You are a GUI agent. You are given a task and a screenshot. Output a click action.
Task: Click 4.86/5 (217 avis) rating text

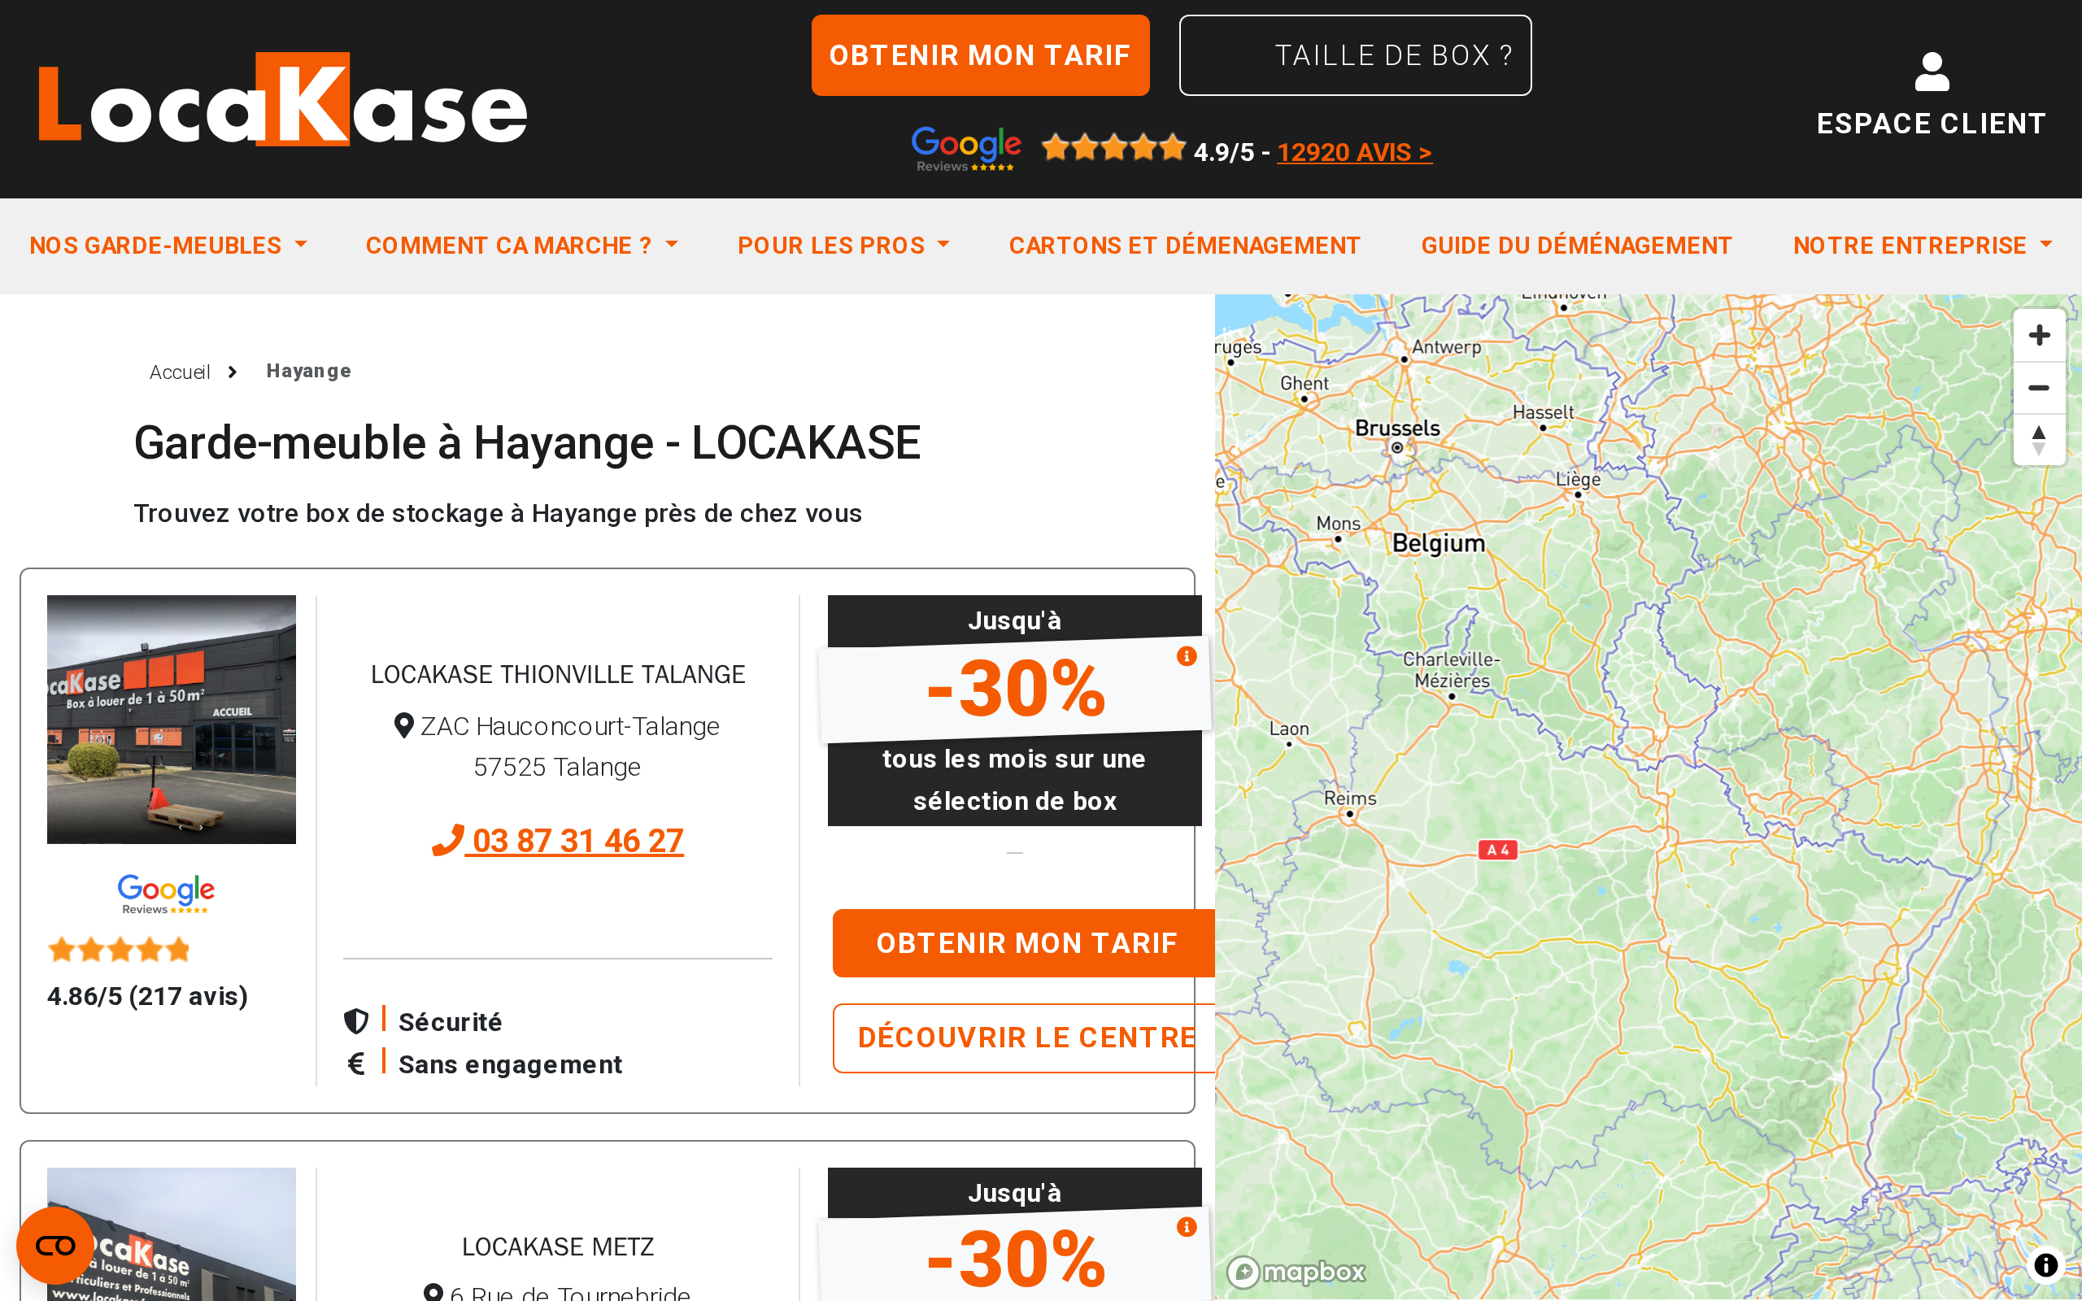click(x=148, y=996)
